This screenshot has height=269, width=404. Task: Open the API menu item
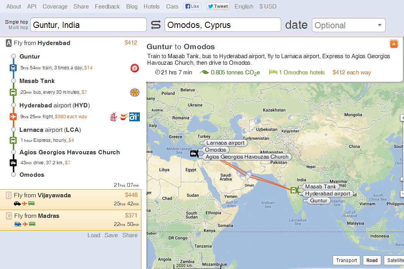pos(32,7)
